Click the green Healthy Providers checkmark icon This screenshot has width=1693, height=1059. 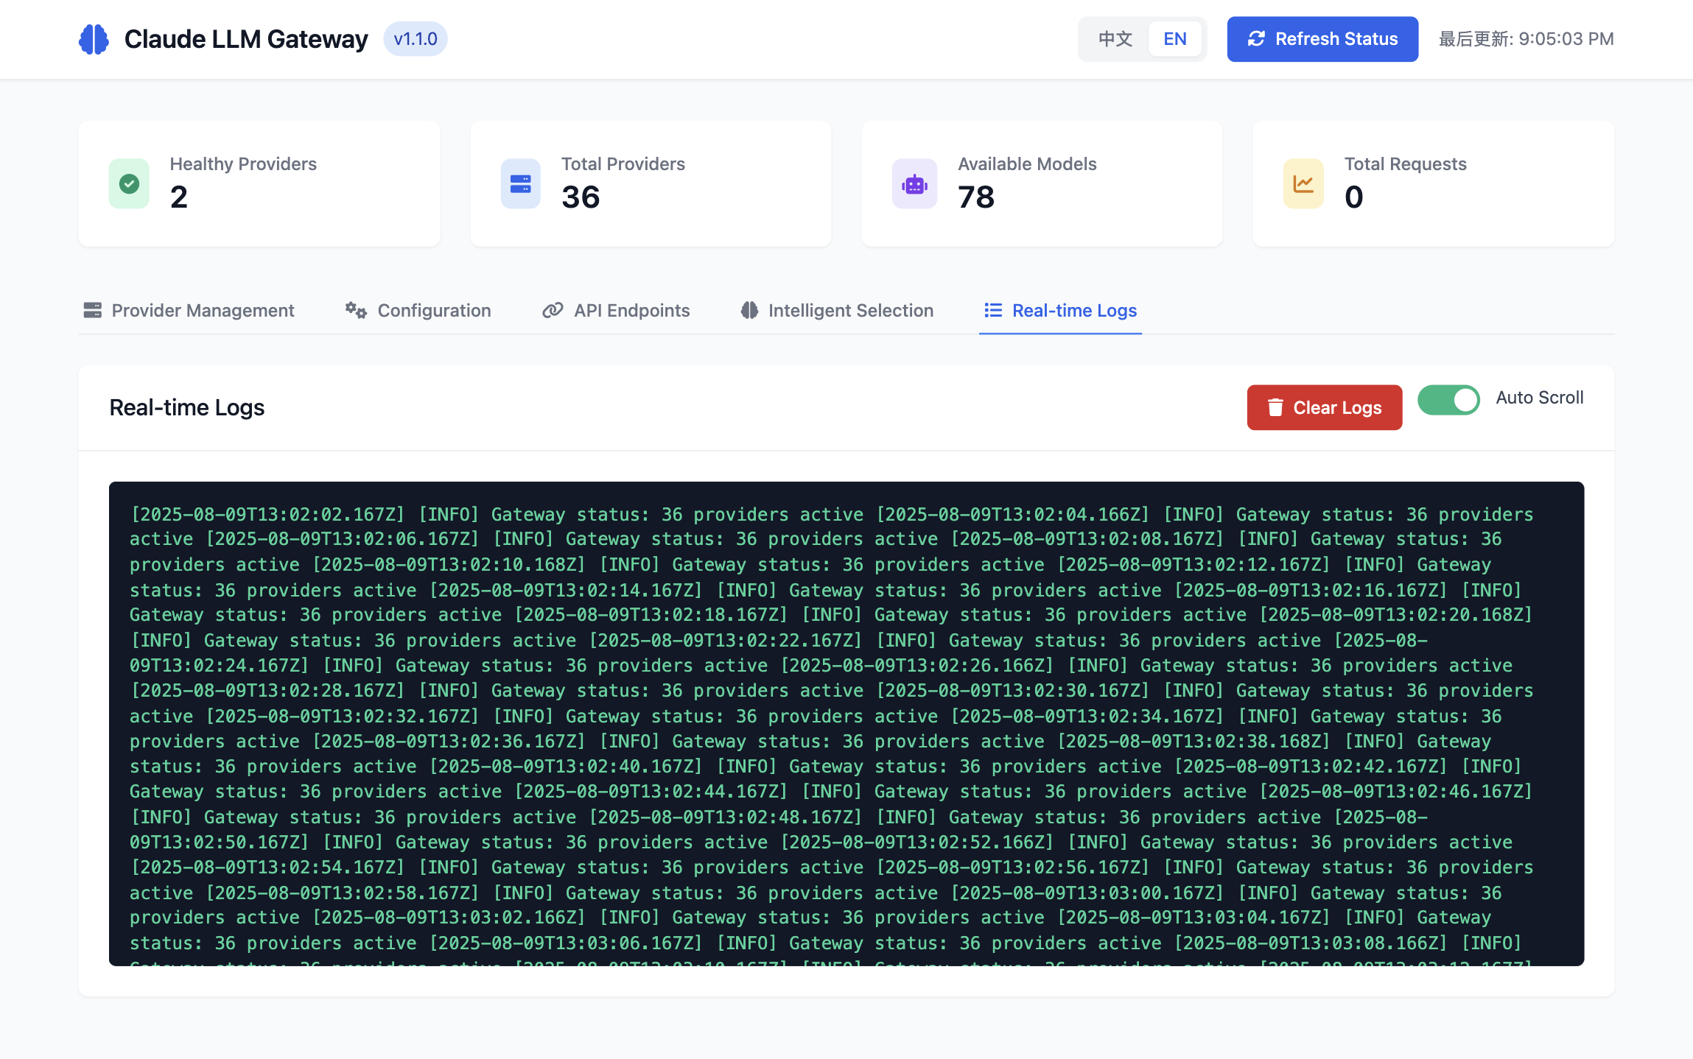pyautogui.click(x=129, y=183)
